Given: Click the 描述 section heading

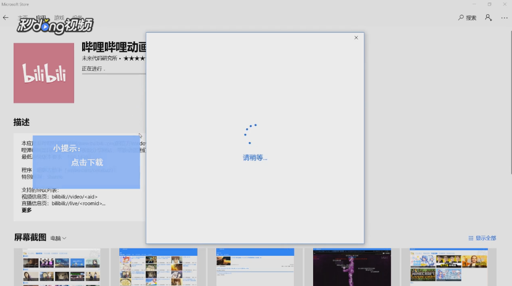Looking at the screenshot, I should point(22,122).
